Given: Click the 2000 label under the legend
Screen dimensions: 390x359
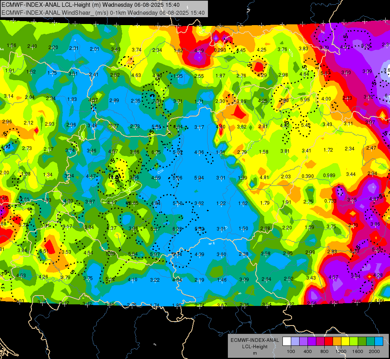Looking at the screenshot, I should (374, 351).
